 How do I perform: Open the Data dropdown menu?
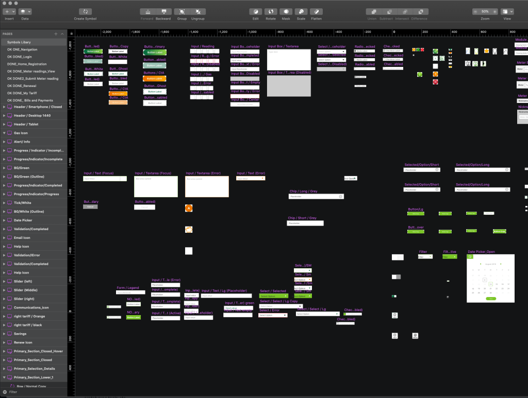(25, 11)
